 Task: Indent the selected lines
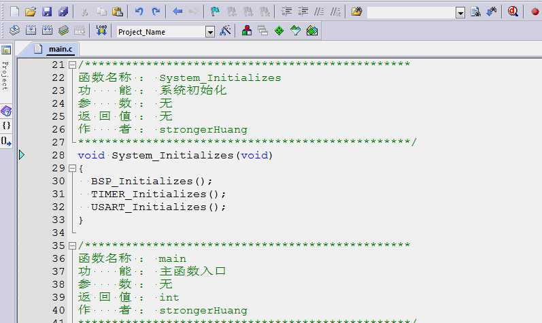[286, 12]
